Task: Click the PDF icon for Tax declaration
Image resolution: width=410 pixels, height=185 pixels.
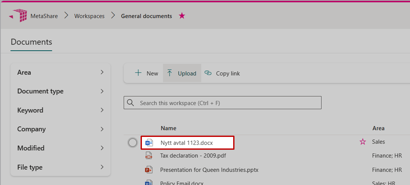Action: [149, 156]
